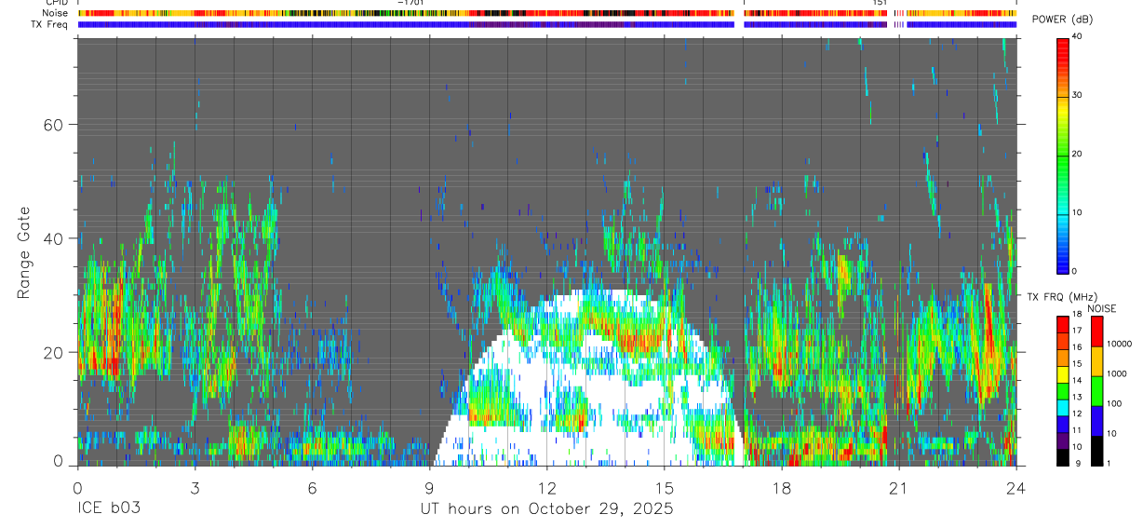
Task: Select hour 18 on the UT time axis
Action: click(x=781, y=487)
